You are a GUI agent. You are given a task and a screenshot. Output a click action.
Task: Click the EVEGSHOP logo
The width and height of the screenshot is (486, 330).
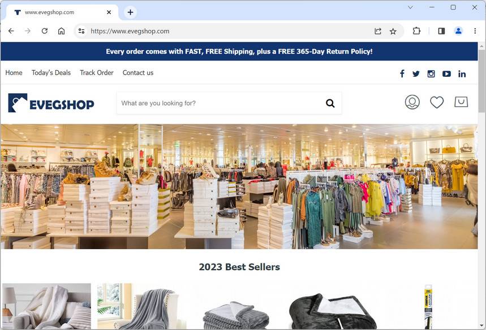click(51, 103)
